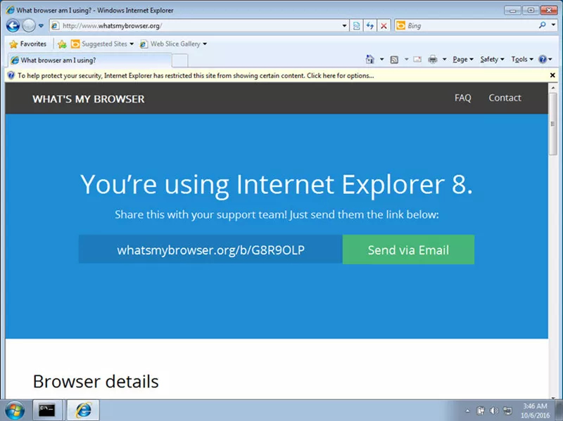Screen dimensions: 563x421
Task: Open Help via the question mark icon
Action: pyautogui.click(x=542, y=59)
